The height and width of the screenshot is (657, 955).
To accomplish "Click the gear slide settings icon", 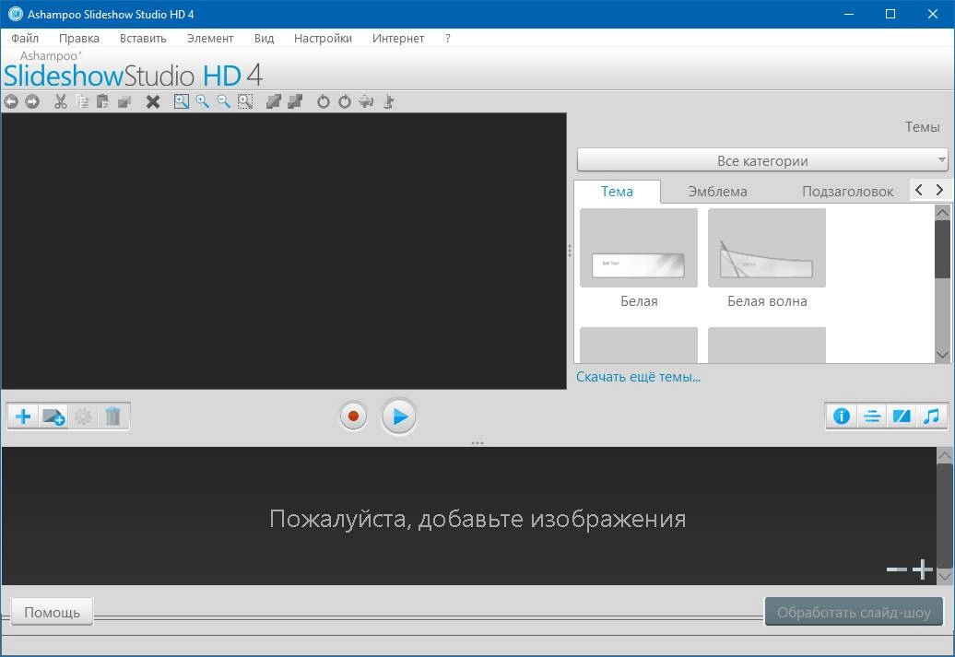I will [83, 416].
